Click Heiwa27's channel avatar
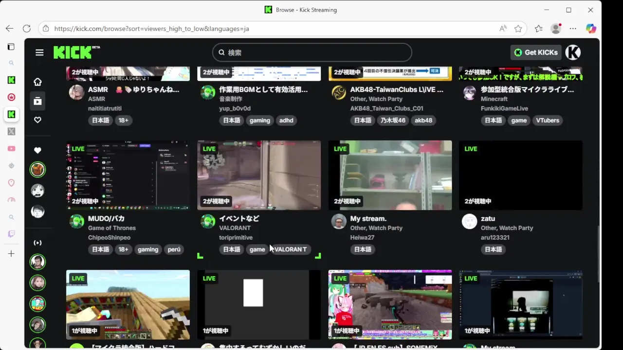Viewport: 623px width, 350px height. coord(339,222)
